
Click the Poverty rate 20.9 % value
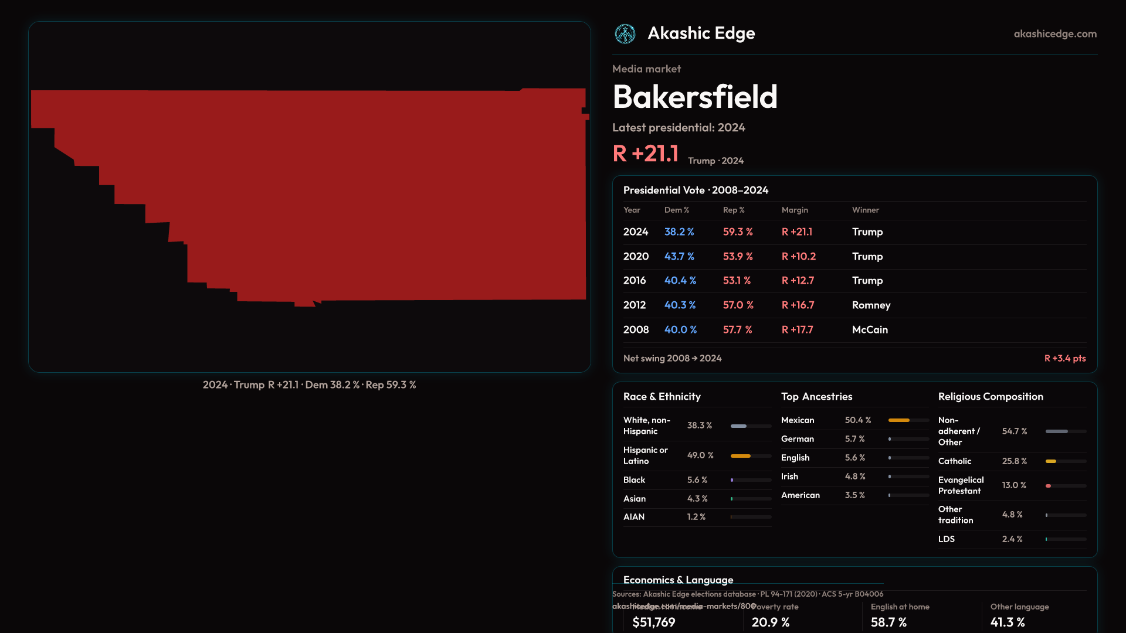tap(770, 622)
